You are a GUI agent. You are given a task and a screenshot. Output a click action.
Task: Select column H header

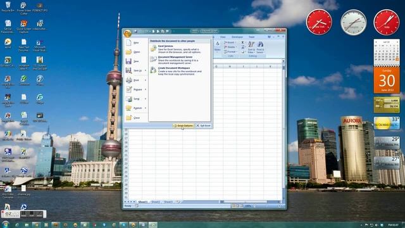[x=230, y=66]
